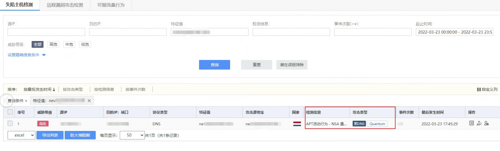Remove the 特征值 query condition tag

pyautogui.click(x=89, y=101)
